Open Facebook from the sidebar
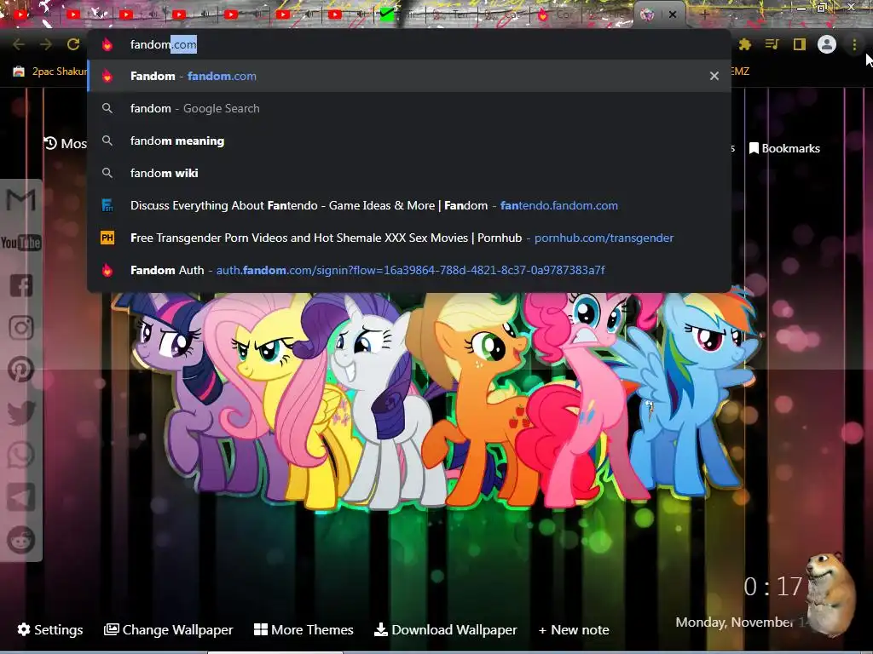Viewport: 873px width, 654px height. point(21,285)
